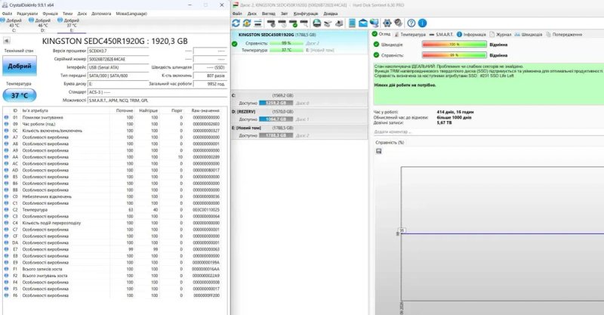Click the Refresh icon in Hard Disk Sentinel toolbar
The height and width of the screenshot is (315, 604).
[236, 23]
